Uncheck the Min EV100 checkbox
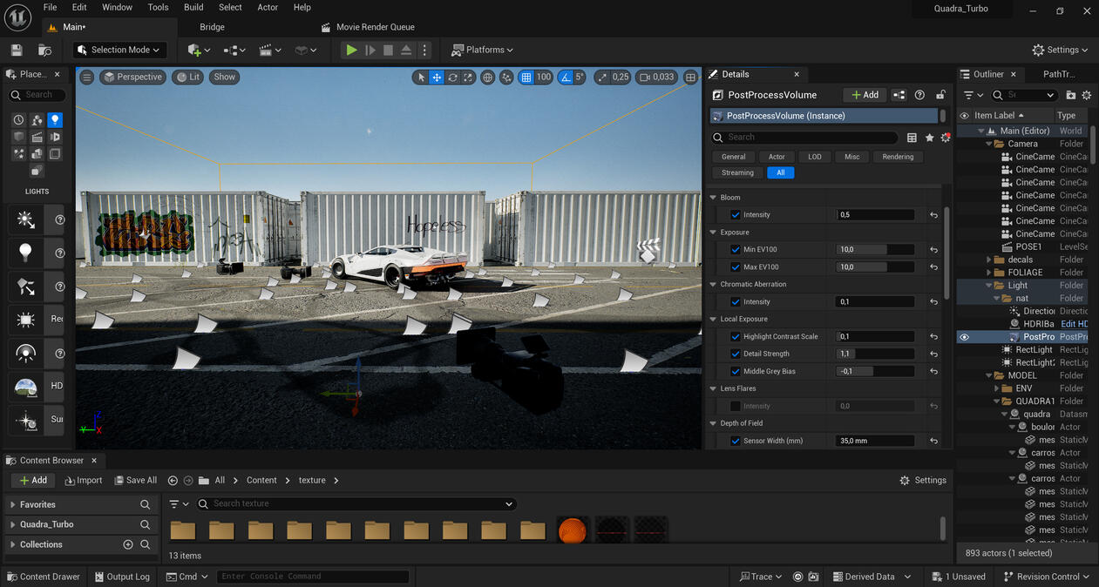Viewport: 1099px width, 587px height. click(736, 249)
